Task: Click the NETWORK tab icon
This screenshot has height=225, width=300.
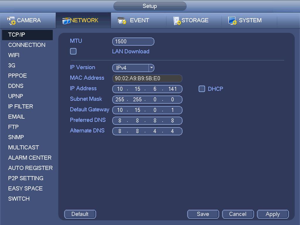Action: (x=66, y=21)
